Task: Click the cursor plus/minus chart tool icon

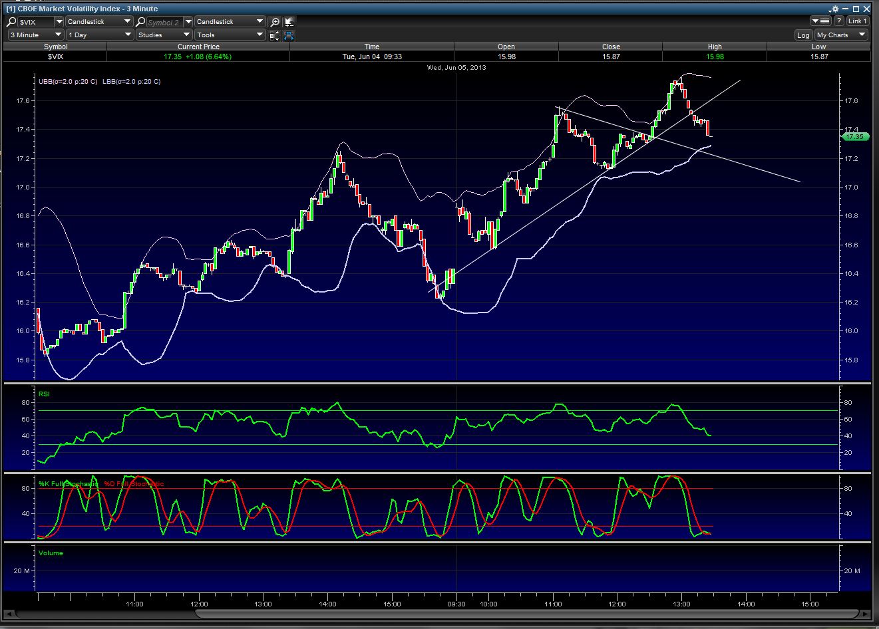Action: pos(289,22)
